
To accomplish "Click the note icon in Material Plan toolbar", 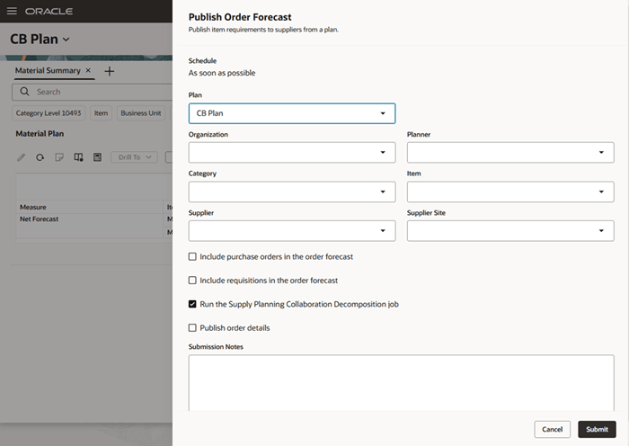I will [59, 157].
